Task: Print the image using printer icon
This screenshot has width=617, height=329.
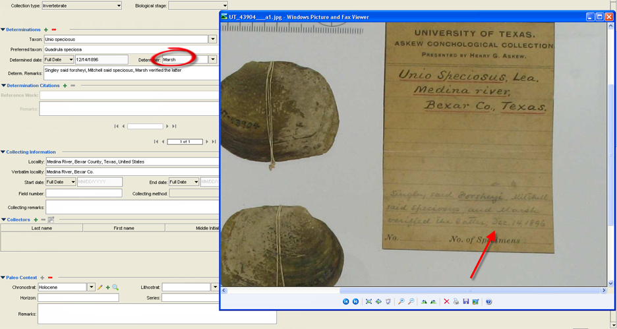Action: pyautogui.click(x=456, y=301)
